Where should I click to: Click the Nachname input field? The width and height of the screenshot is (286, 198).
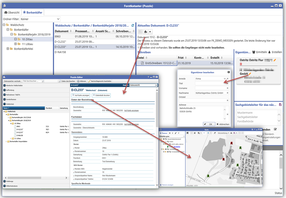pos(210,93)
